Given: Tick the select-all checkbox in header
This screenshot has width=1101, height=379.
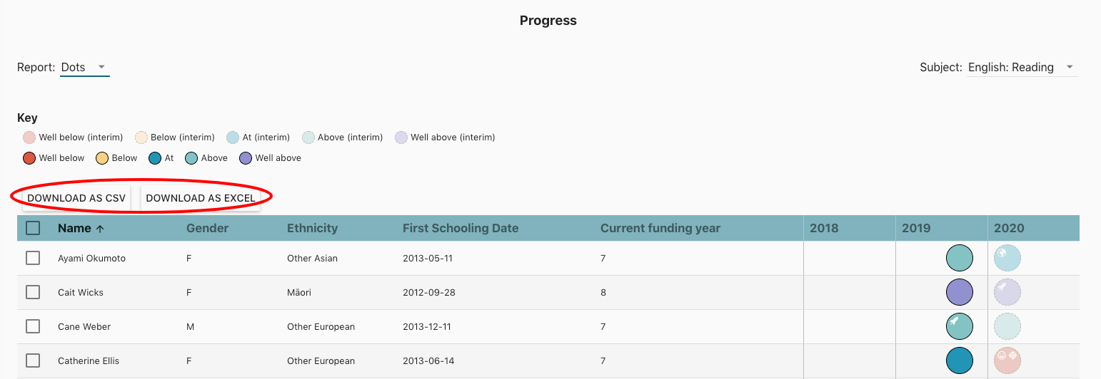Looking at the screenshot, I should [x=33, y=228].
